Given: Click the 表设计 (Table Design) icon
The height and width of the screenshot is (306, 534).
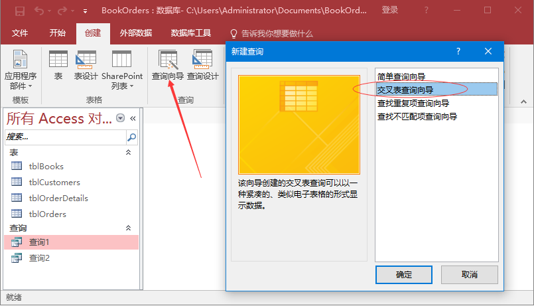Looking at the screenshot, I should (x=86, y=65).
